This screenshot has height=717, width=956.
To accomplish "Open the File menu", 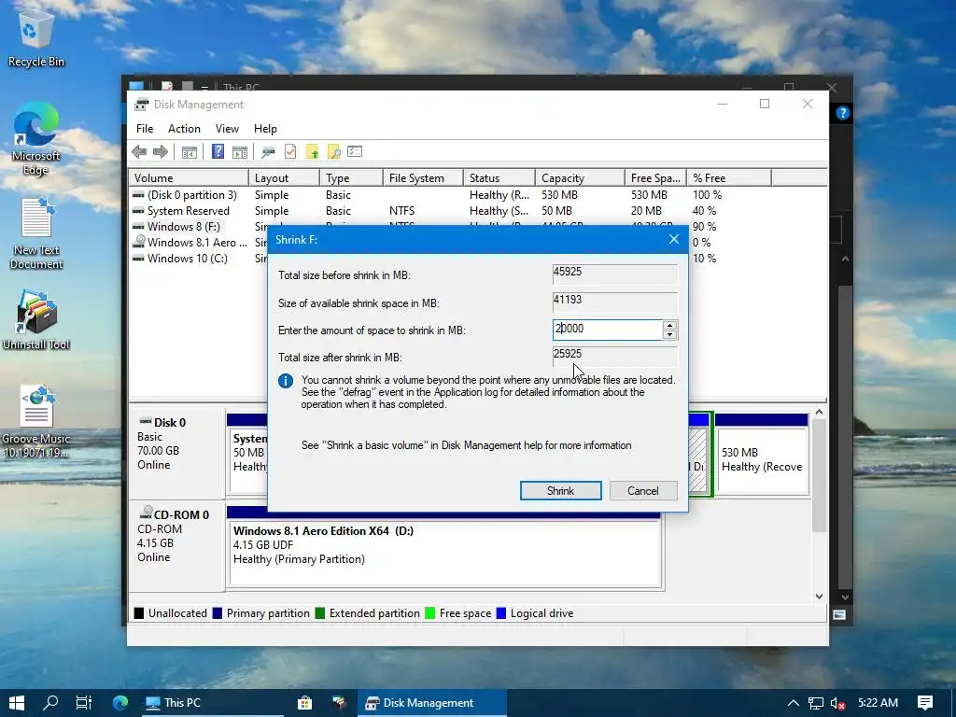I will coord(145,129).
